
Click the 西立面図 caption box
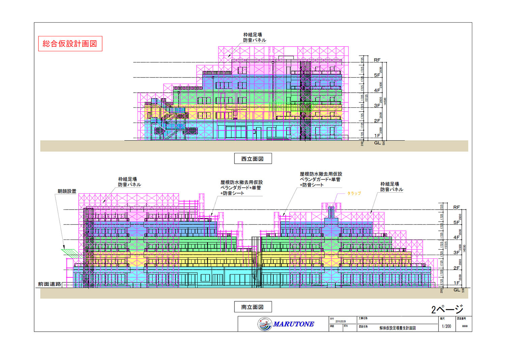coord(253,159)
